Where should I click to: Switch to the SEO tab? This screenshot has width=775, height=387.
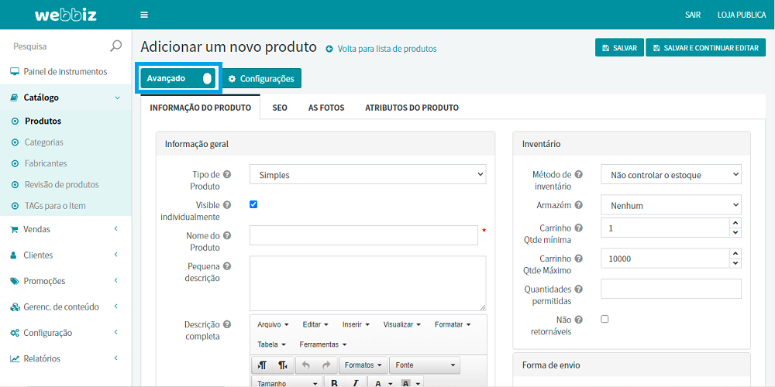click(280, 108)
